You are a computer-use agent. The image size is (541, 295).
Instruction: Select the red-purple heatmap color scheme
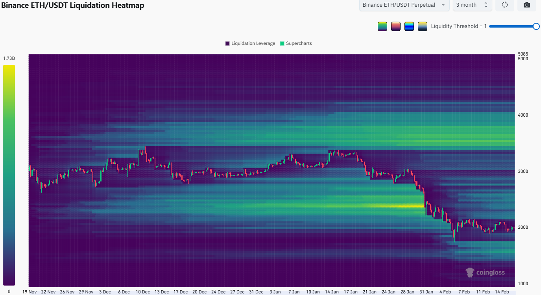click(396, 26)
